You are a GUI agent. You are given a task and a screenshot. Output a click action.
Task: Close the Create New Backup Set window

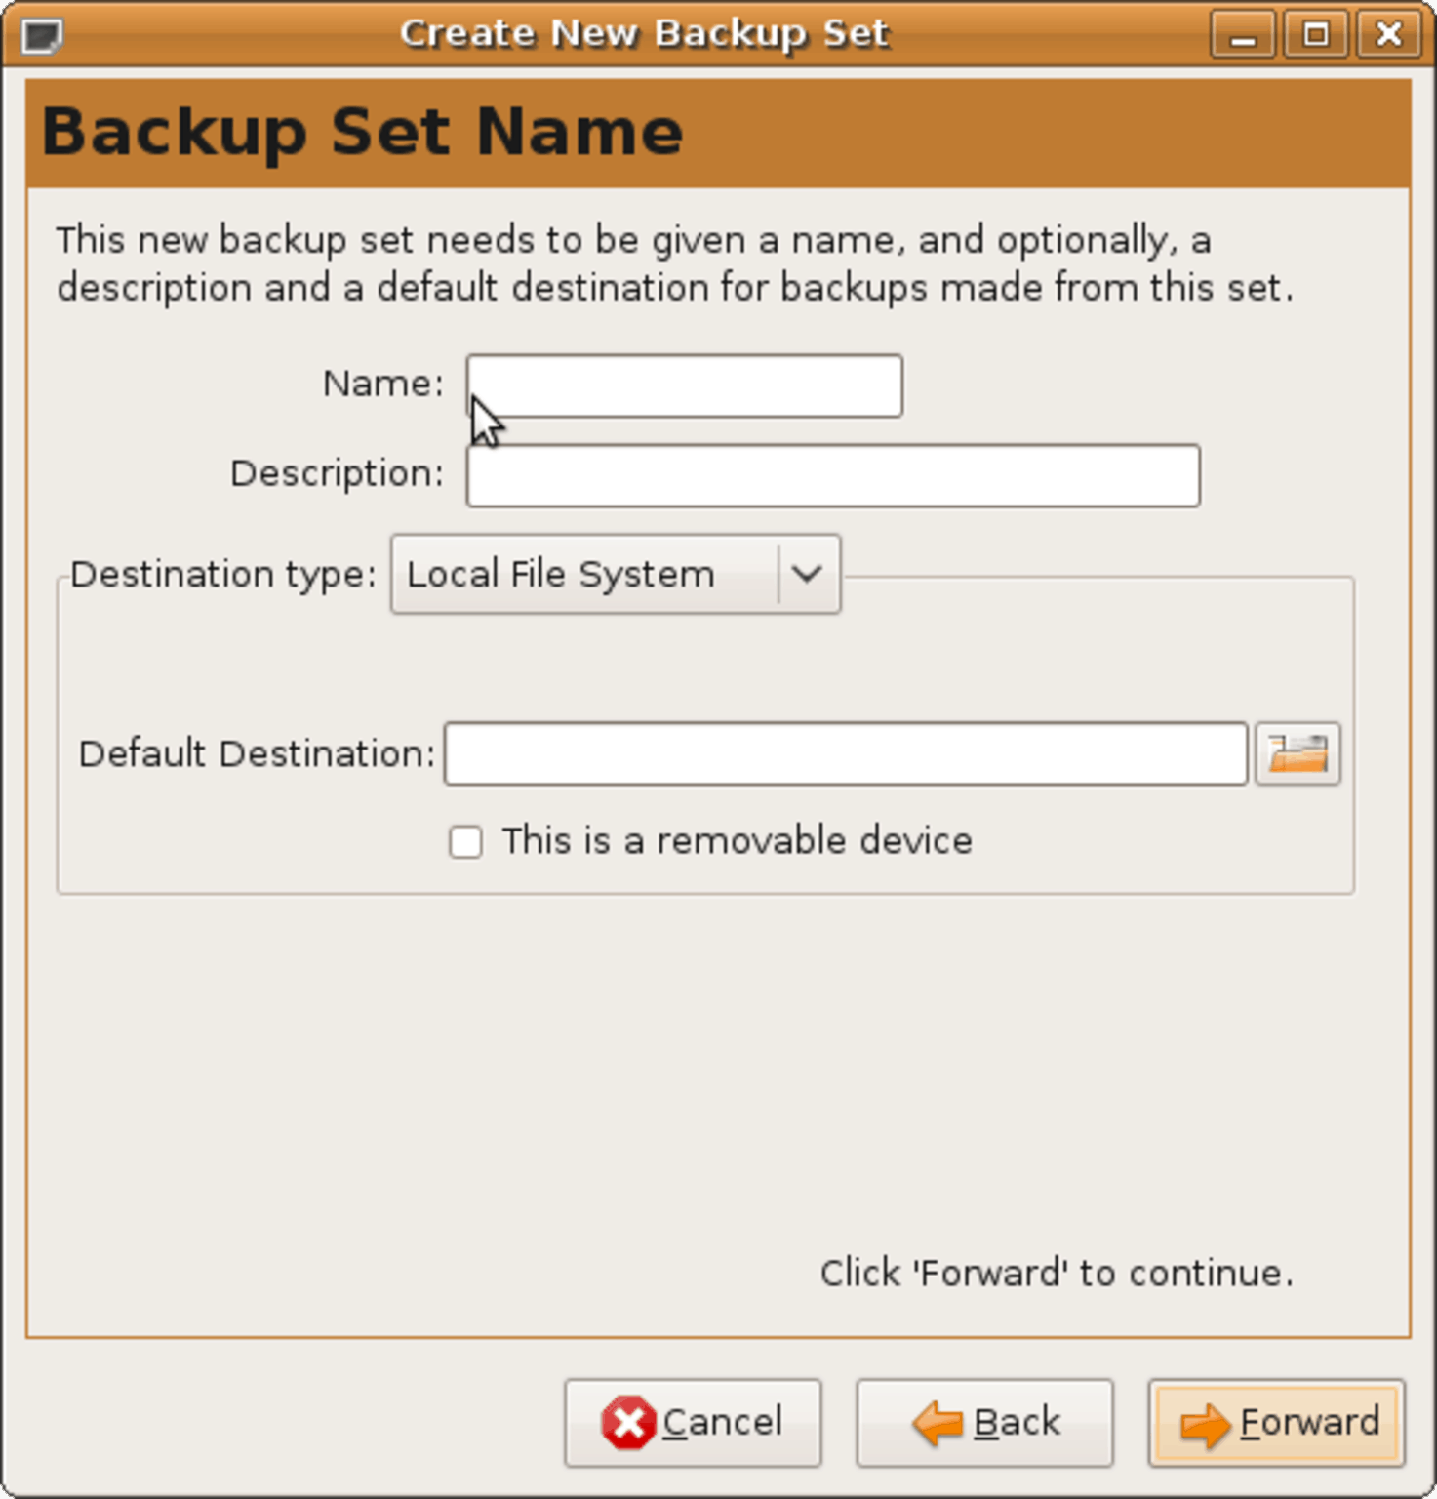[1388, 35]
